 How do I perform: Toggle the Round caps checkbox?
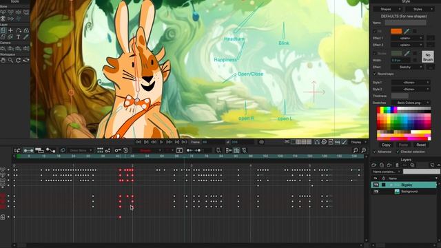point(375,74)
